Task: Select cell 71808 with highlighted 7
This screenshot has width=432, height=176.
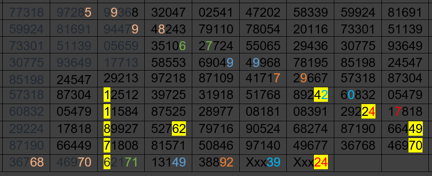Action: (121, 146)
